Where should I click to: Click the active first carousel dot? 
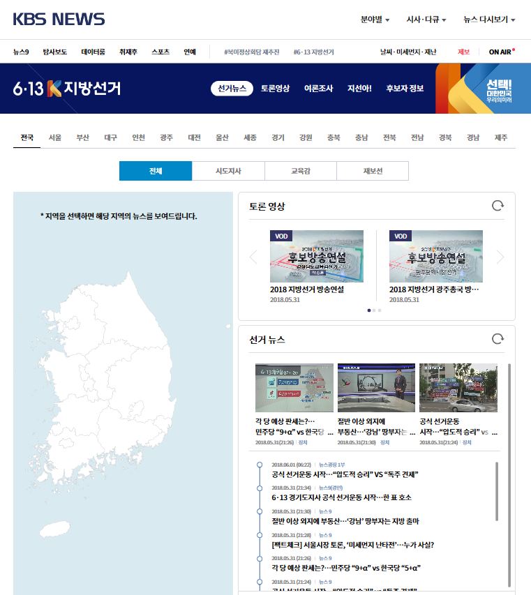click(x=369, y=310)
